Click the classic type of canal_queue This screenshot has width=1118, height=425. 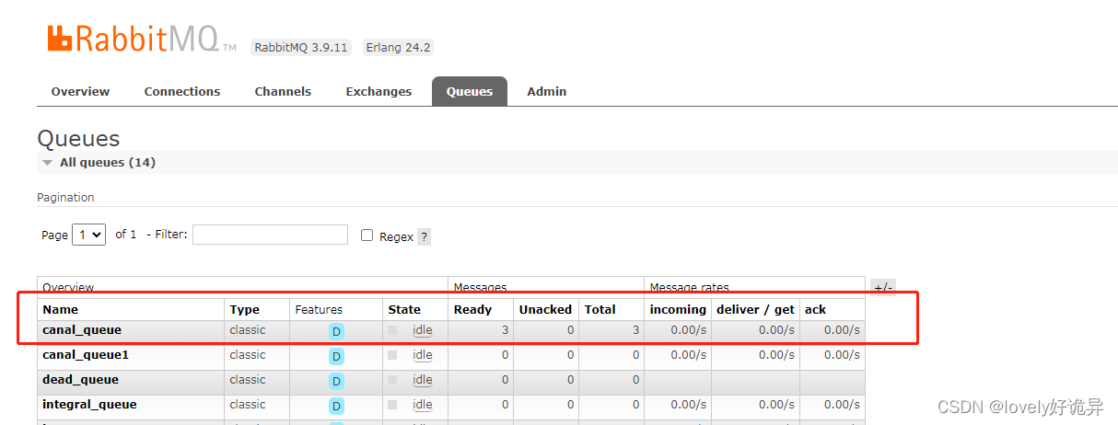coord(248,329)
